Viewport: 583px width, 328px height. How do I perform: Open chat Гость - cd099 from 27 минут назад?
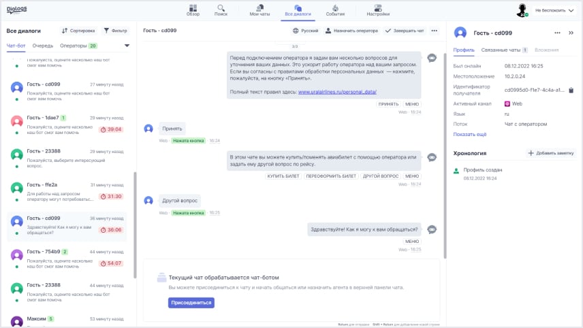tap(67, 91)
